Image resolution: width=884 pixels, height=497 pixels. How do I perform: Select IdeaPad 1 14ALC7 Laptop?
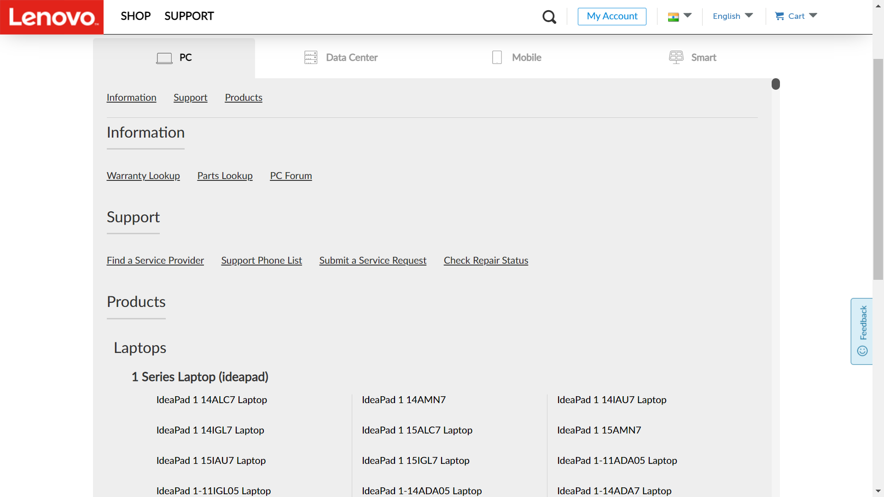coord(211,400)
